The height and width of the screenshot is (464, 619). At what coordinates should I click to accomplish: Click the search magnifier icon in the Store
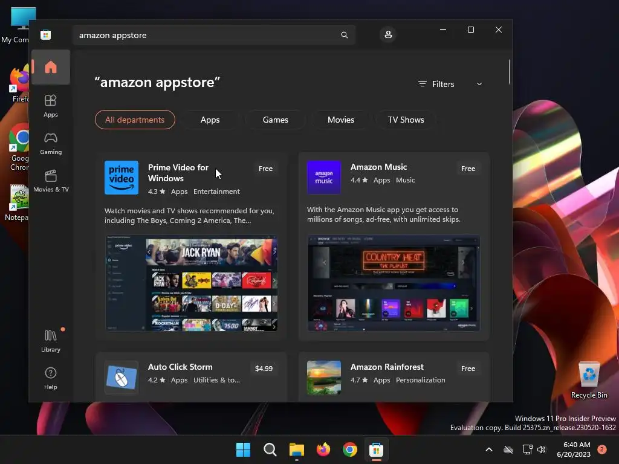pyautogui.click(x=344, y=35)
